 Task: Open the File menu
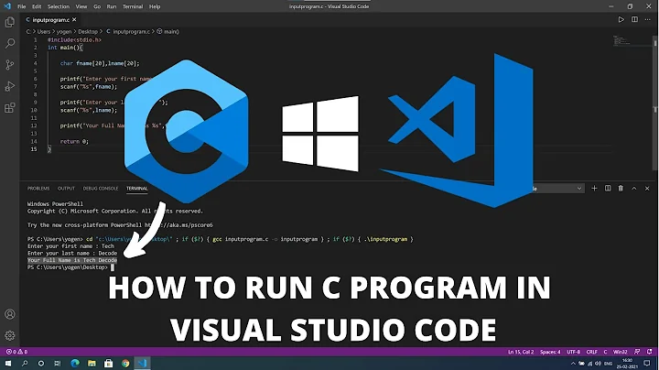pos(21,6)
